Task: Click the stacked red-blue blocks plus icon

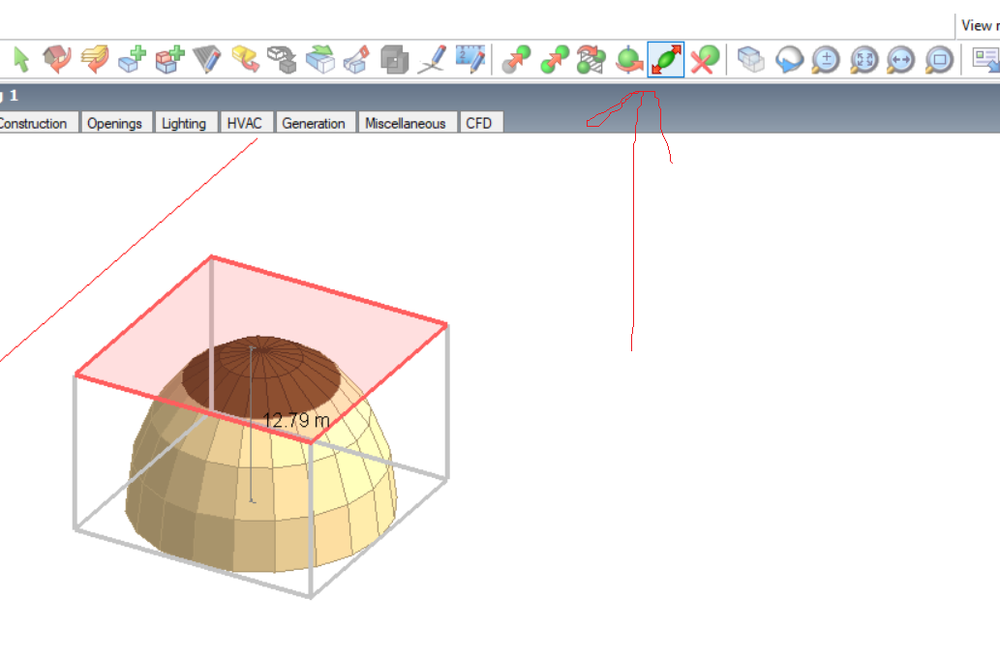Action: pos(169,59)
